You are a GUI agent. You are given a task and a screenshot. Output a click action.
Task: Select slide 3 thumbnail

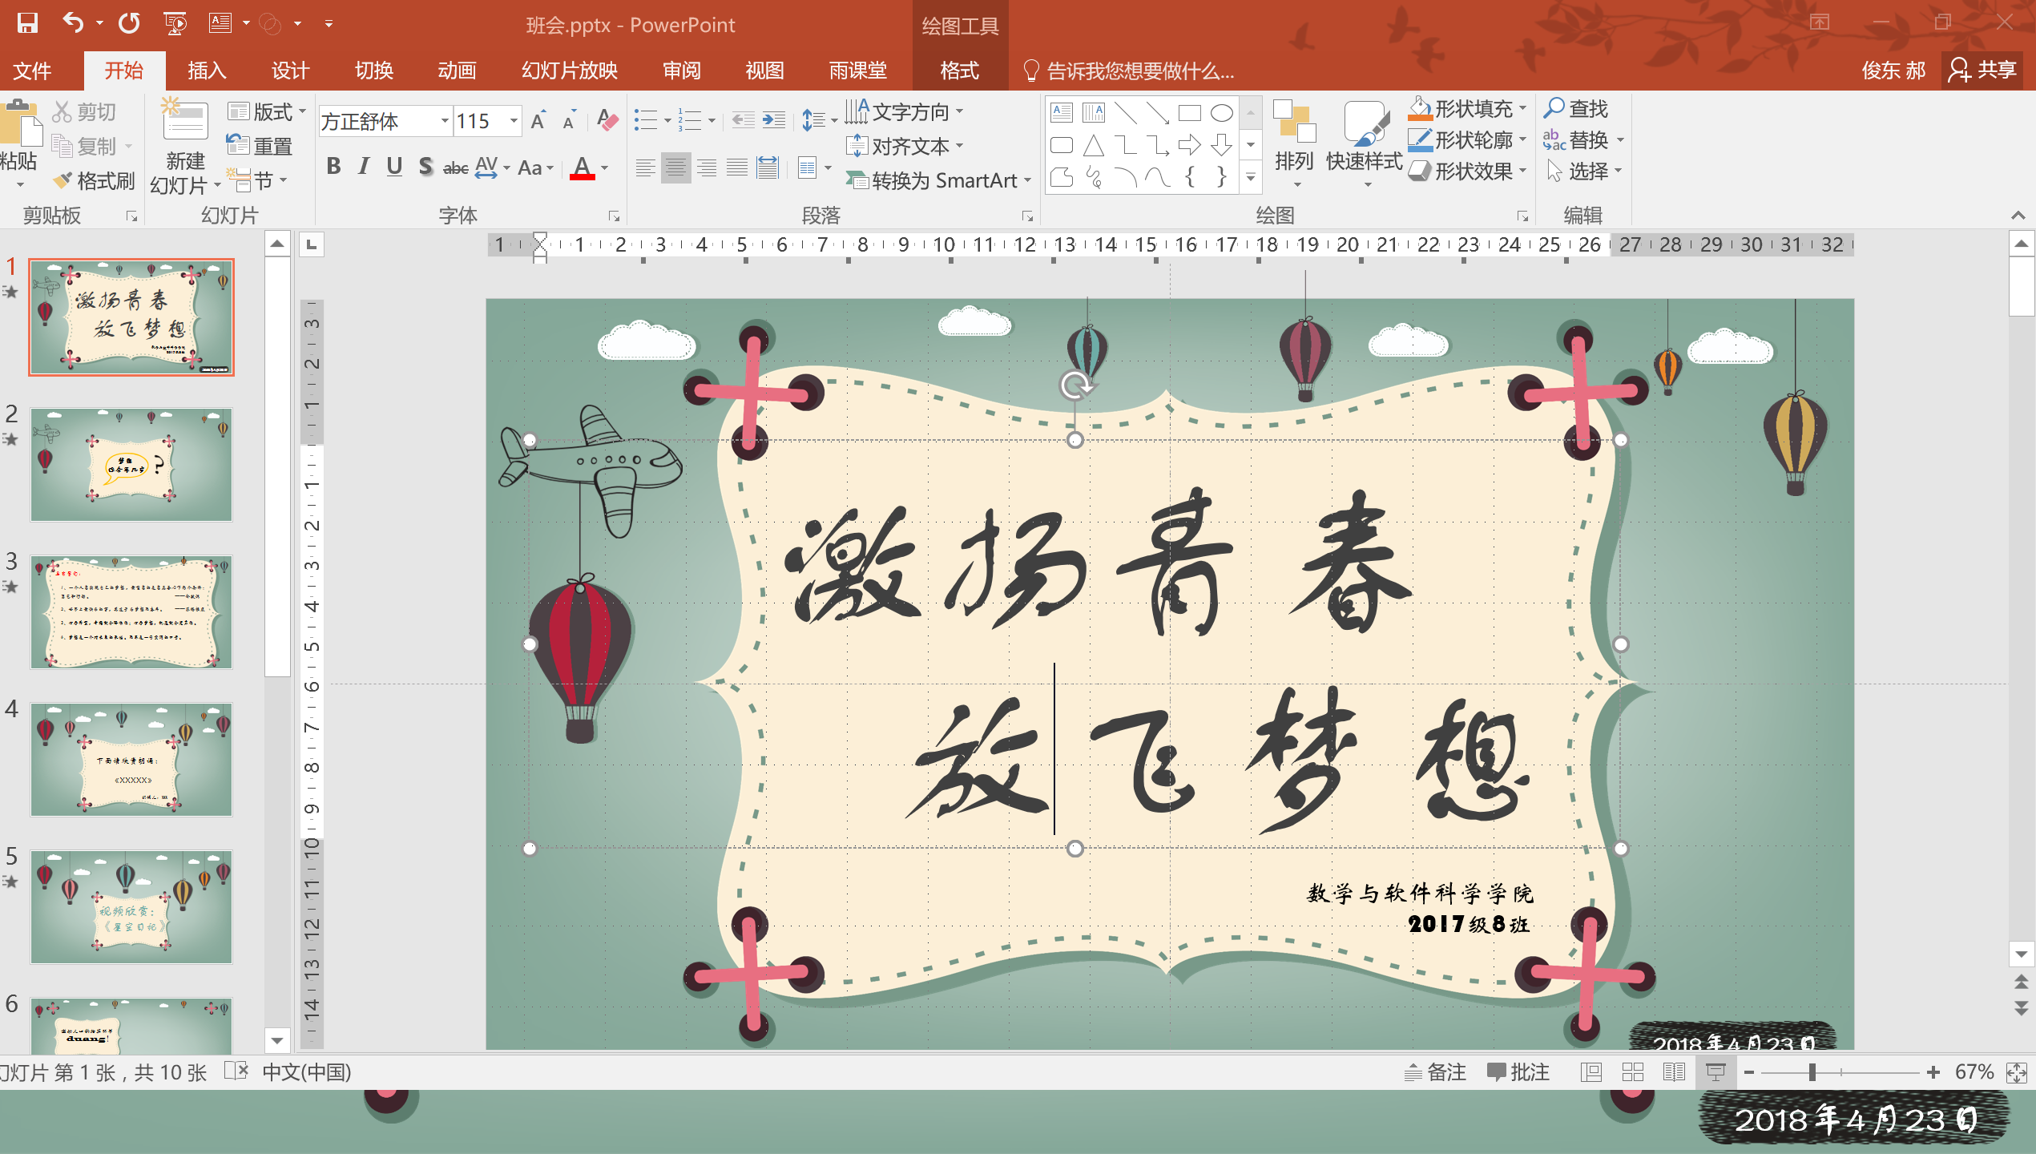131,611
